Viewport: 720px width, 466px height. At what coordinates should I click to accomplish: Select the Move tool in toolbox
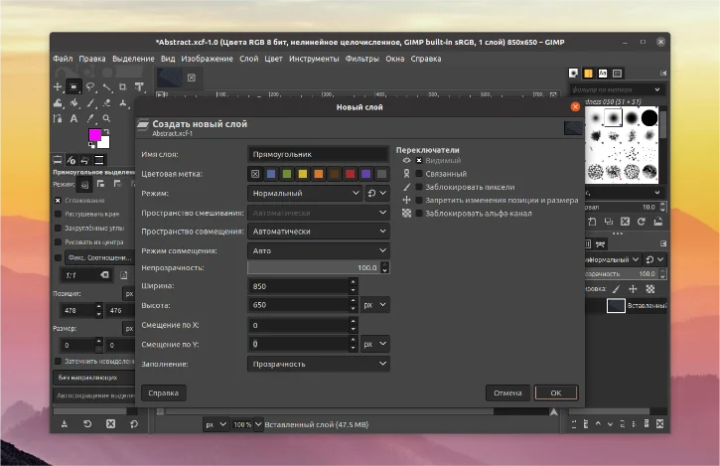58,86
